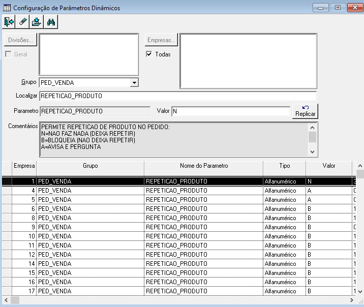Viewport: 364px width, 307px height.
Task: Click the Divisões list box
Action: [88, 54]
